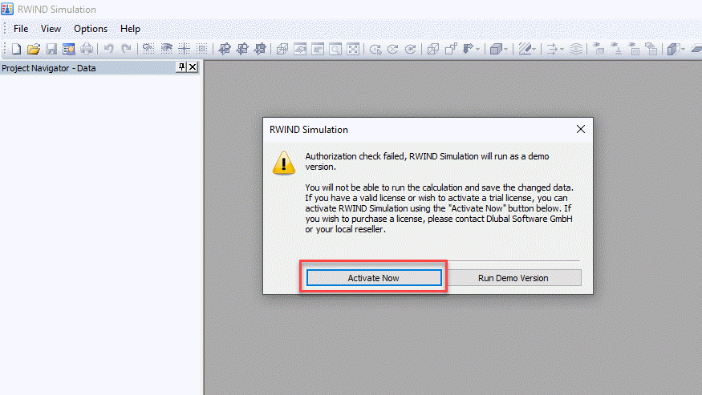Click the wireframe cube icon before the window-view icons
The width and height of the screenshot is (702, 395).
(282, 49)
